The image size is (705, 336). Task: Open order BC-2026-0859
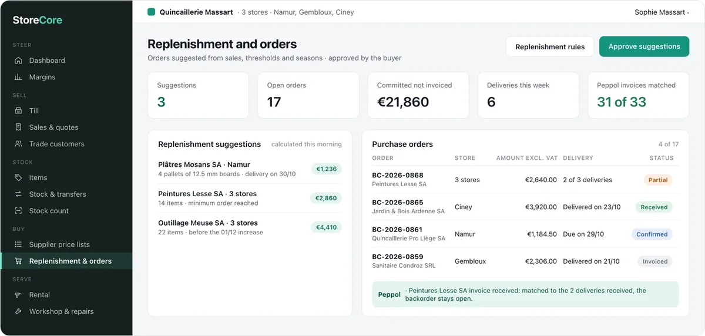398,257
